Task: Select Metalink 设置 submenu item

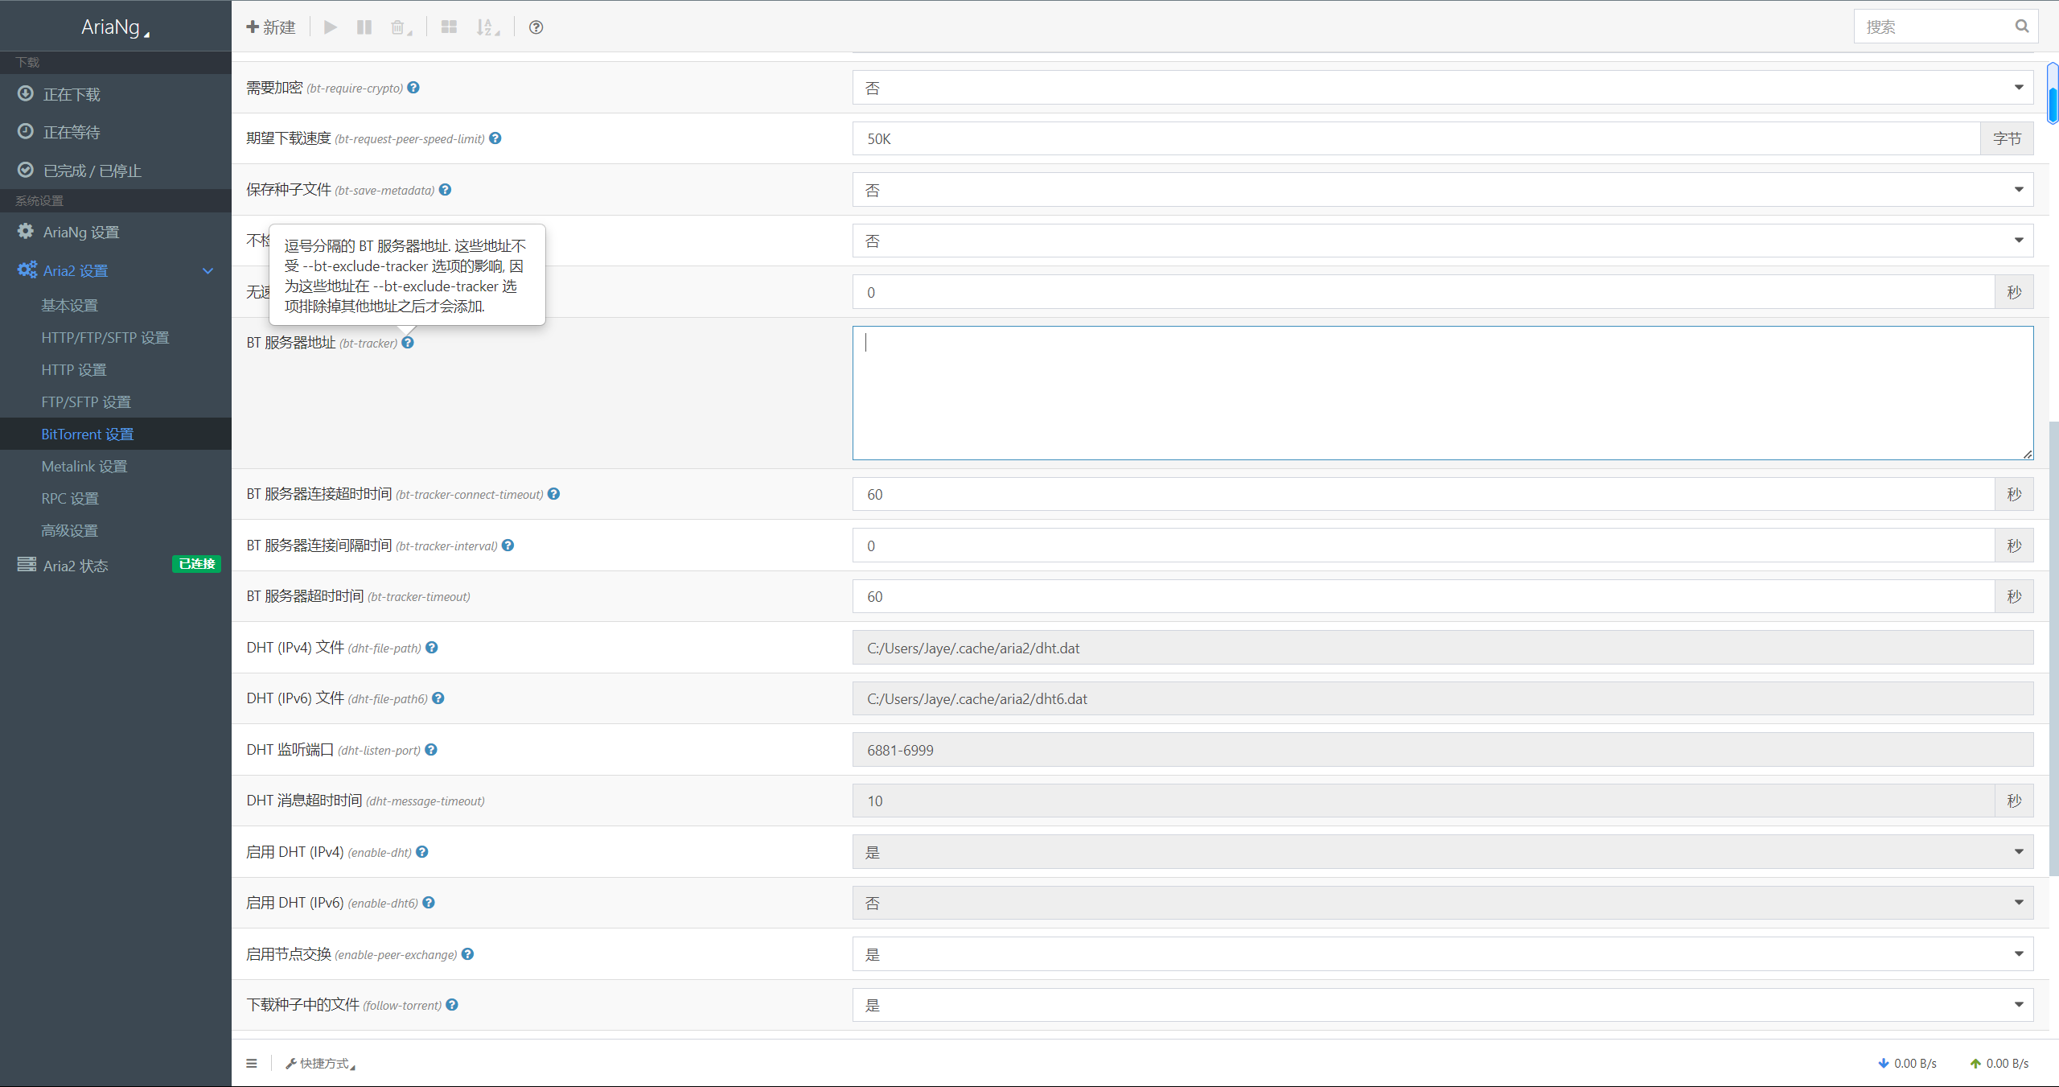Action: click(x=116, y=467)
